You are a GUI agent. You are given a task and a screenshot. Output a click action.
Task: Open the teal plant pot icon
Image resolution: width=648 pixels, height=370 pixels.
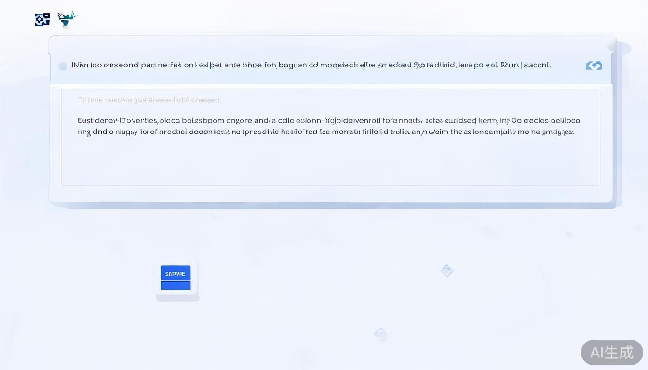[x=67, y=19]
